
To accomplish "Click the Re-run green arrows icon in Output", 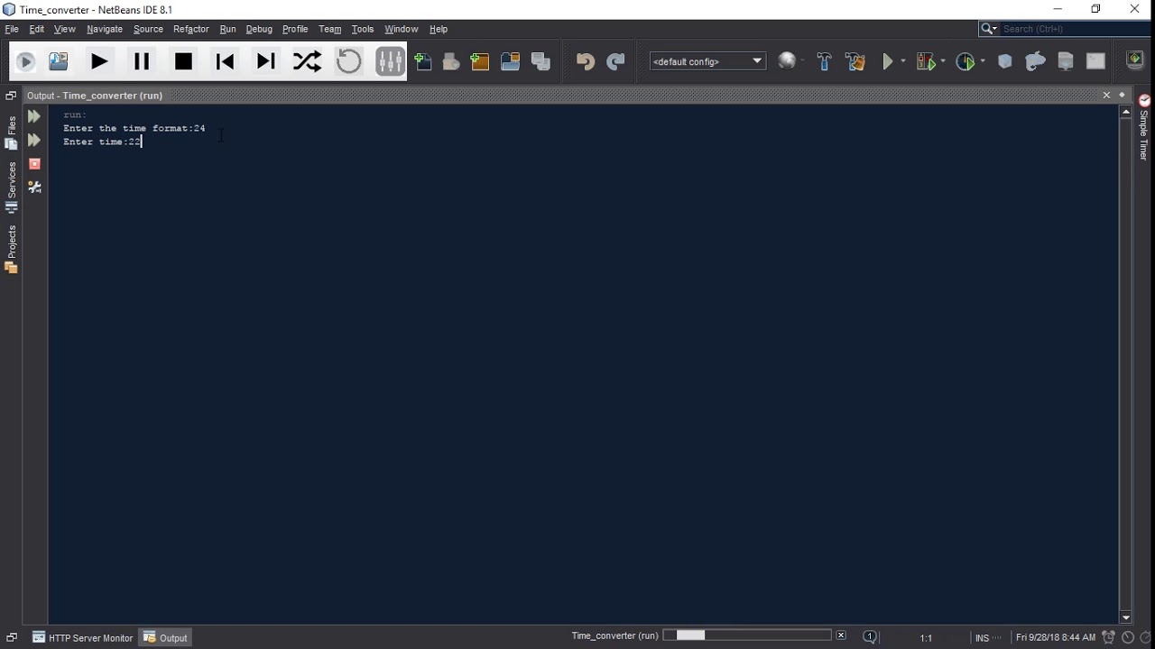I will pyautogui.click(x=34, y=116).
